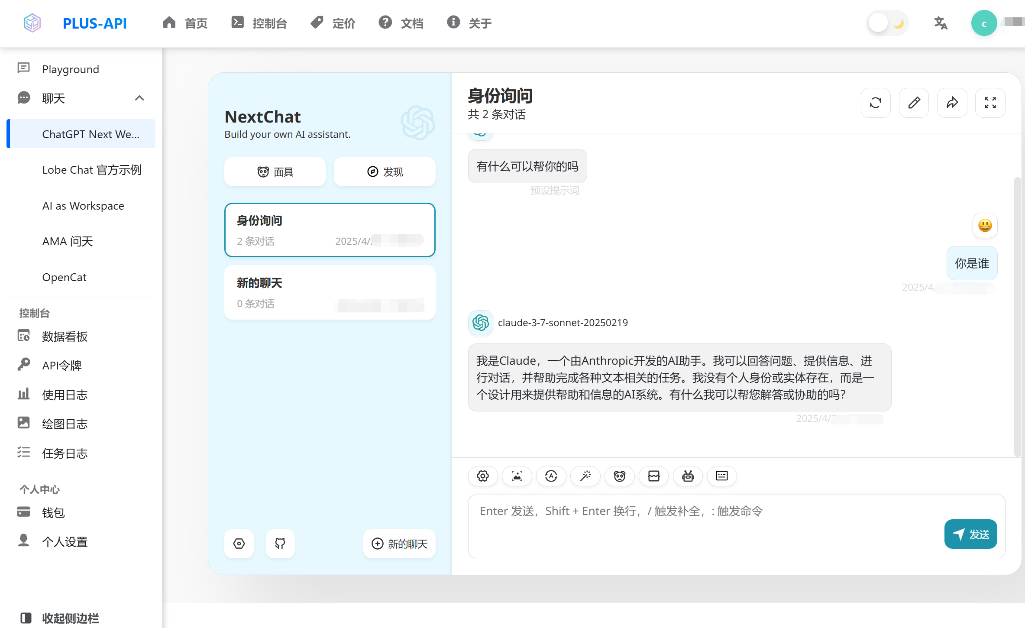Click the shortcut keyboard icon in toolbar
This screenshot has height=628, width=1025.
tap(722, 476)
